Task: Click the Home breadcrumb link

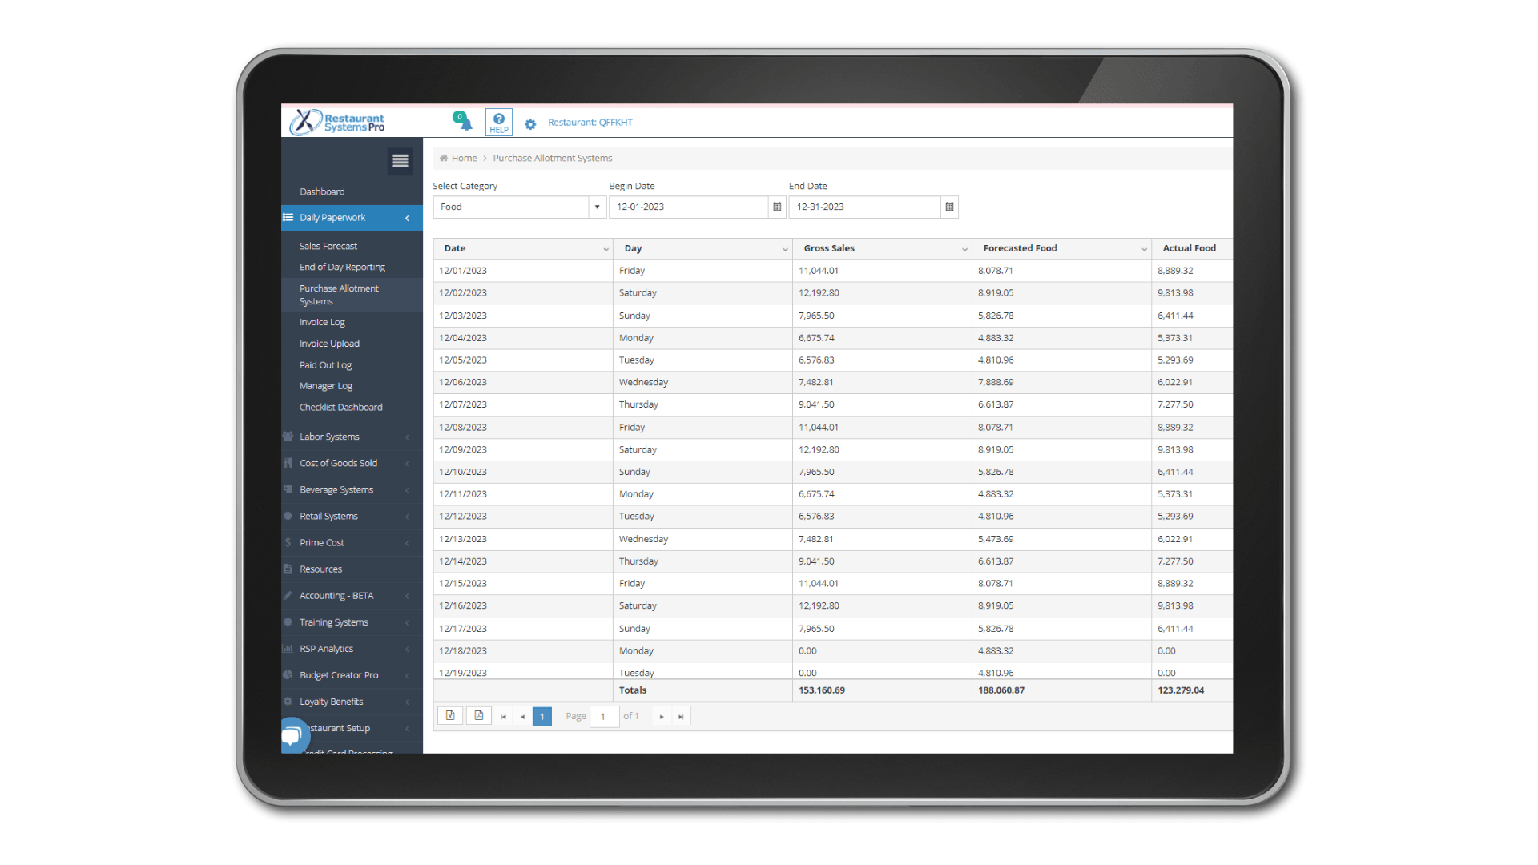Action: tap(464, 158)
